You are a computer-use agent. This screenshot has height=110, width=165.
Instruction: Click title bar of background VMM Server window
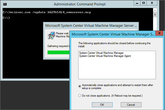pyautogui.click(x=91, y=26)
